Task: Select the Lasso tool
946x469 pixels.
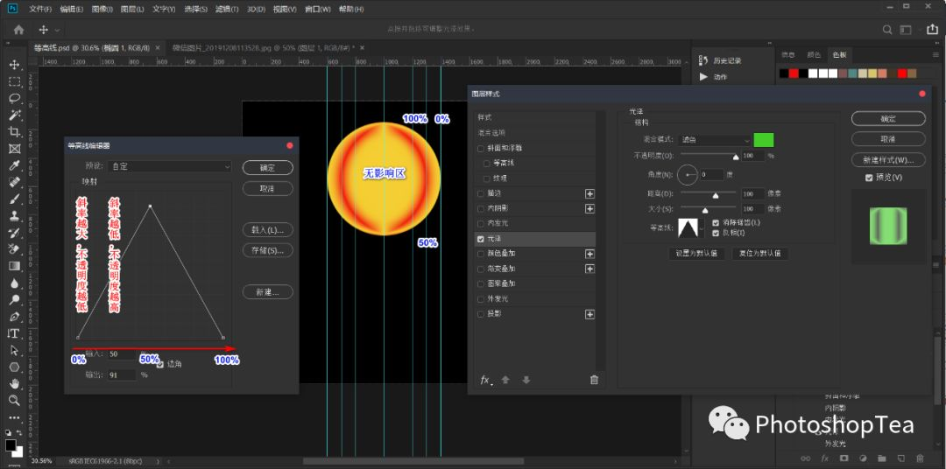Action: click(x=15, y=98)
